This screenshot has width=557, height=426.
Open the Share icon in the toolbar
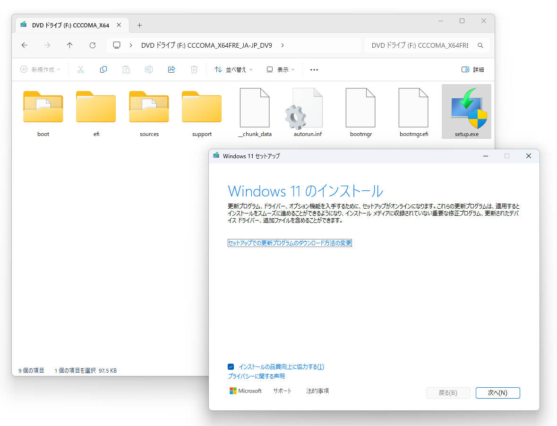pos(171,69)
